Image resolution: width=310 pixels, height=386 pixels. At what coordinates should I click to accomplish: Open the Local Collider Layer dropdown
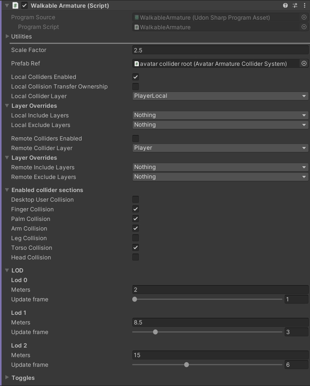(220, 96)
